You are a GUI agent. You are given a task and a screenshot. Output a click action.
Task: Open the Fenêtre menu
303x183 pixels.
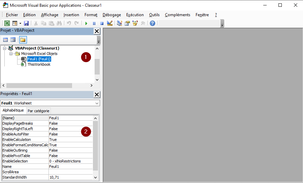202,15
